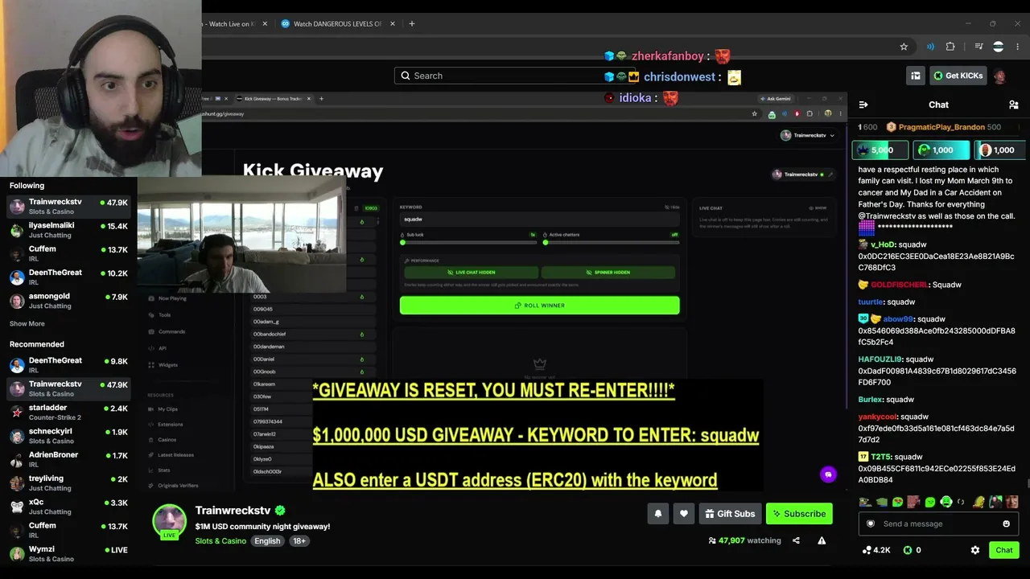This screenshot has height=579, width=1030.
Task: Adjust the Sub luck slider
Action: (x=468, y=242)
